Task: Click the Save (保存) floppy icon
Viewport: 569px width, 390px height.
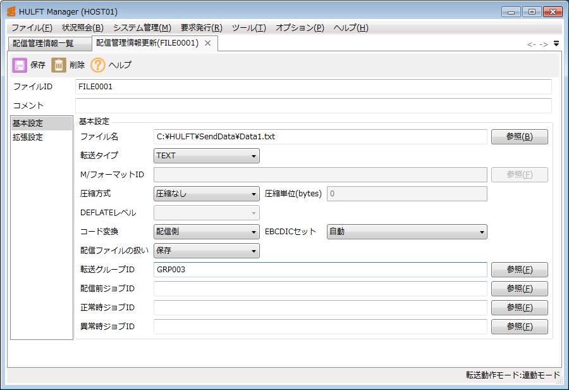Action: click(x=20, y=65)
